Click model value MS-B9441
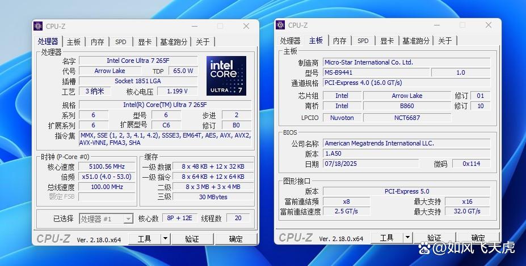526x266 pixels. (376, 72)
